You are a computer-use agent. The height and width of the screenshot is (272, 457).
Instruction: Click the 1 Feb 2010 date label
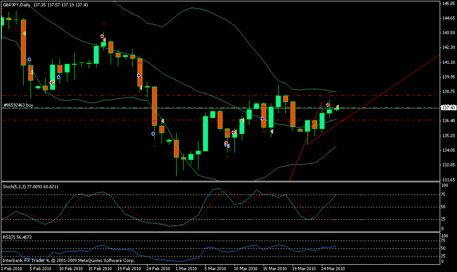[11, 269]
